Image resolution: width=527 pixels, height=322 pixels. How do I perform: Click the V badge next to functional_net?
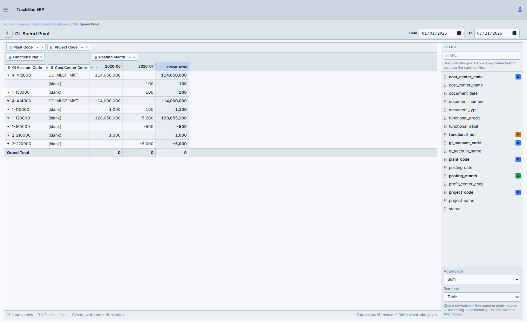coord(518,135)
